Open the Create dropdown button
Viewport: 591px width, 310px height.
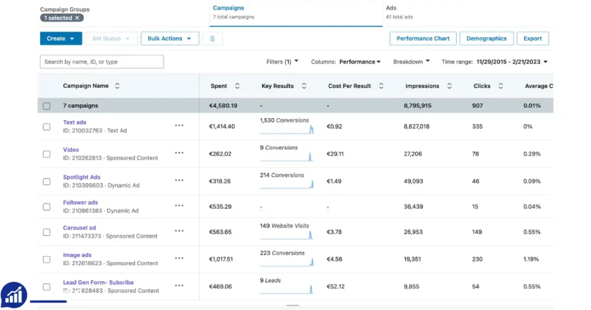(61, 39)
